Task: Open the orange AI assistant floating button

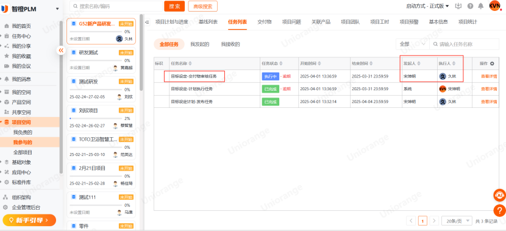Action: point(499,195)
